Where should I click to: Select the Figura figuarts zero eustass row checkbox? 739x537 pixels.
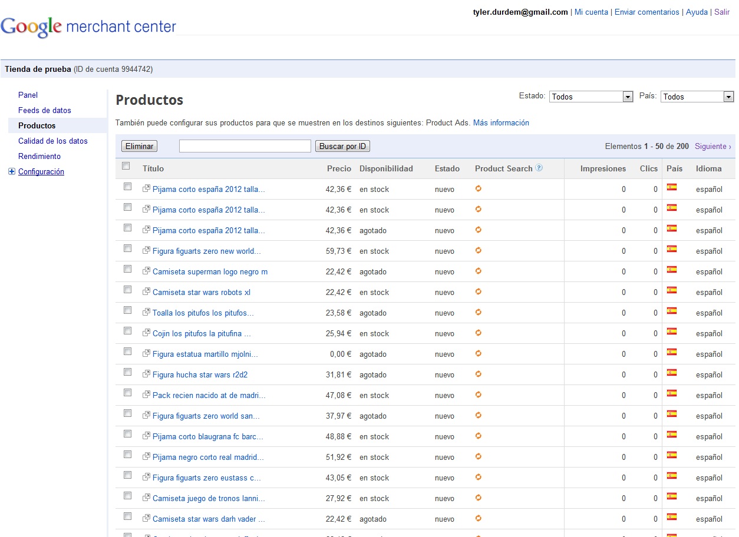(x=127, y=475)
